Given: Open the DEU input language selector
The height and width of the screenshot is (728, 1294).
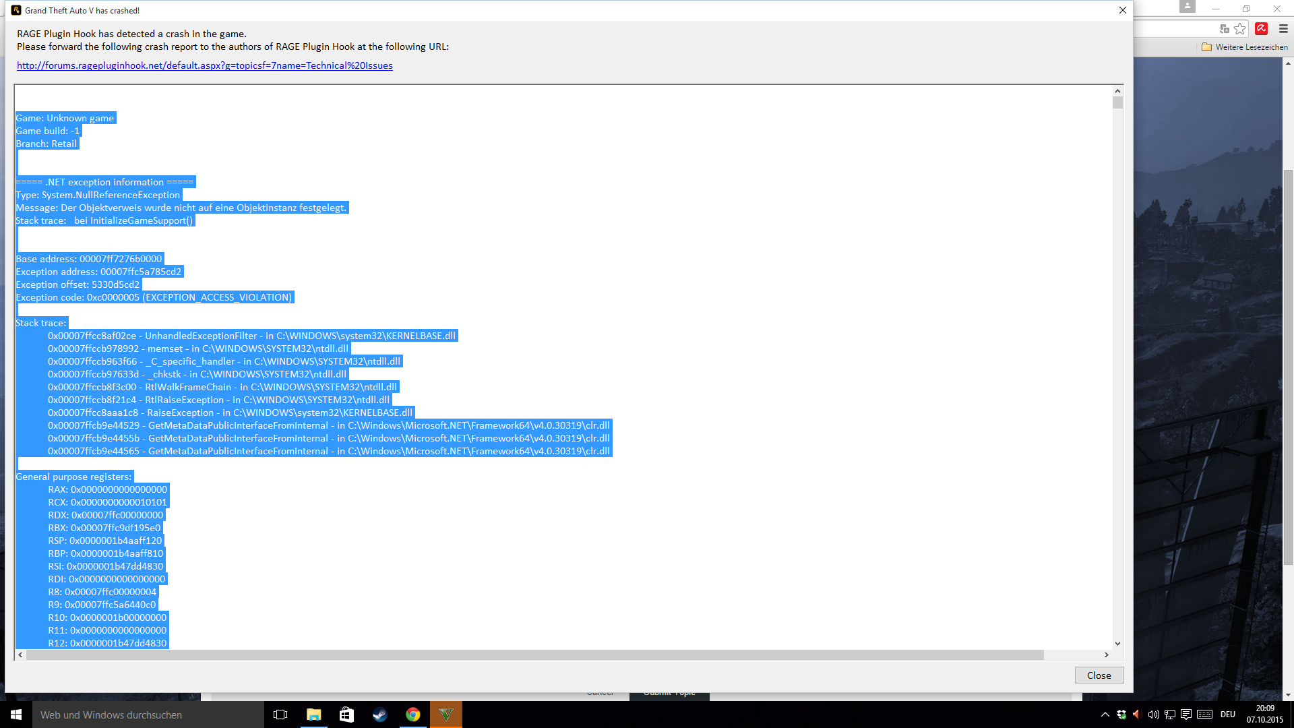Looking at the screenshot, I should tap(1227, 715).
